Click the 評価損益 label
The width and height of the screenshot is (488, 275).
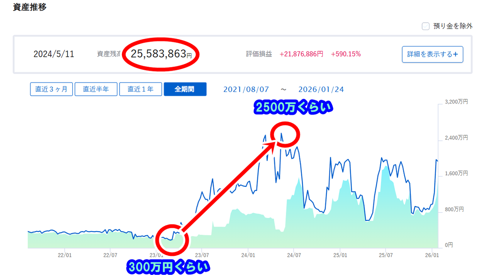tap(259, 54)
